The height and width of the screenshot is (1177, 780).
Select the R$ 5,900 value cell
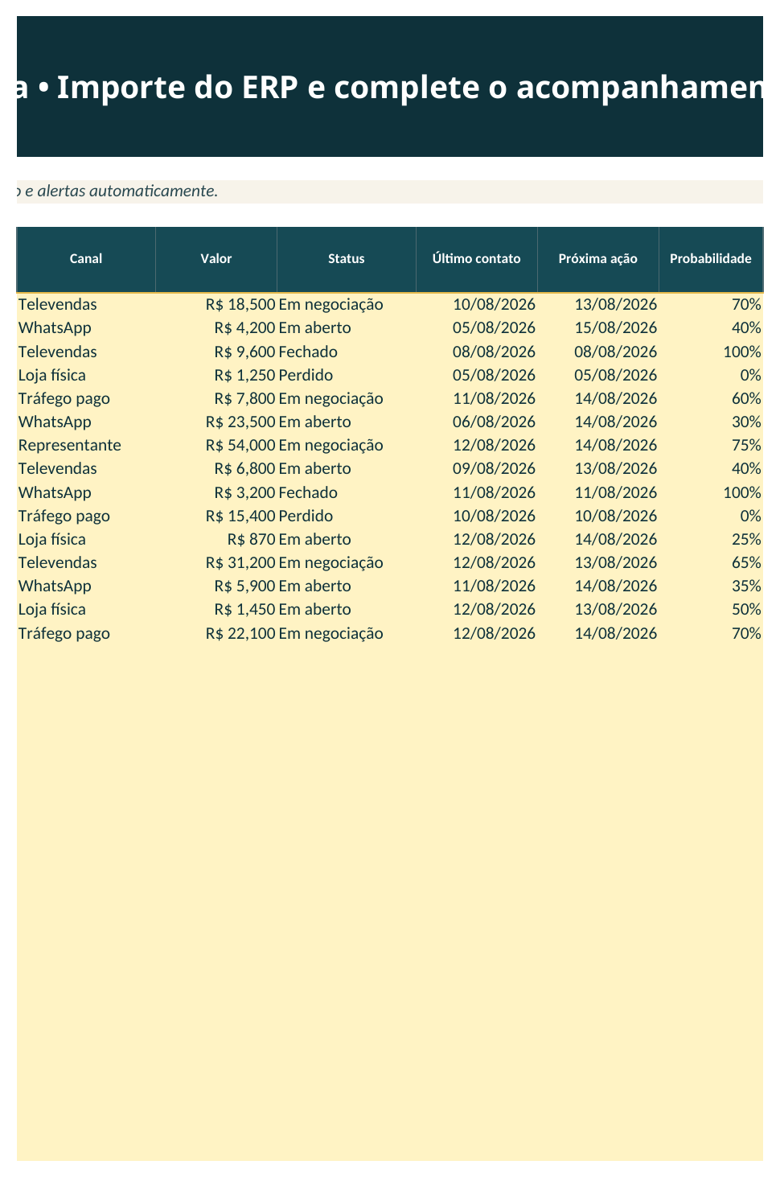(x=216, y=586)
